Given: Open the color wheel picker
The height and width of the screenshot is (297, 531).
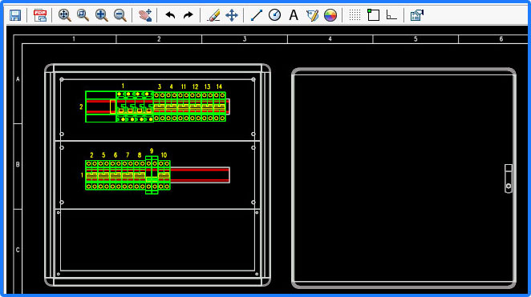Looking at the screenshot, I should pos(330,15).
